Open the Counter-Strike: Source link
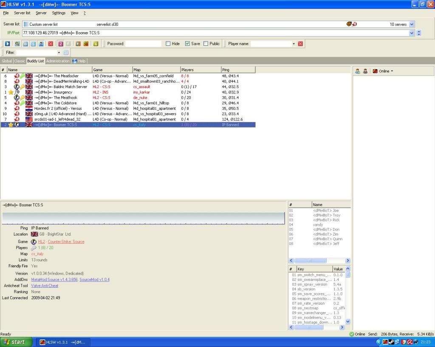435x347 pixels. (66, 242)
